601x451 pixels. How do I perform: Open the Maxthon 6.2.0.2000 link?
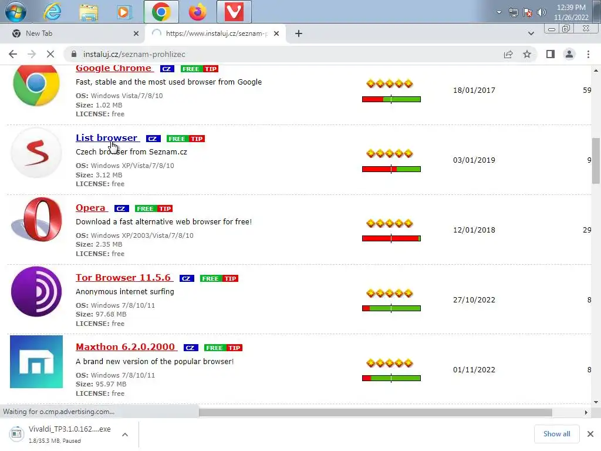pyautogui.click(x=126, y=347)
